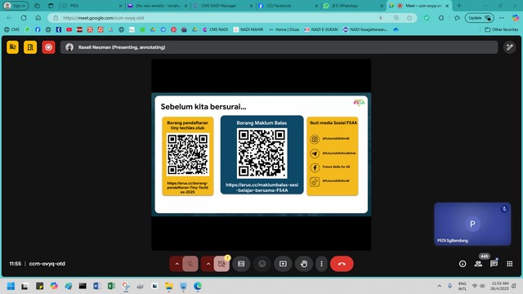Switch to the PEDi browser tab
Image resolution: width=523 pixels, height=294 pixels.
coord(92,6)
